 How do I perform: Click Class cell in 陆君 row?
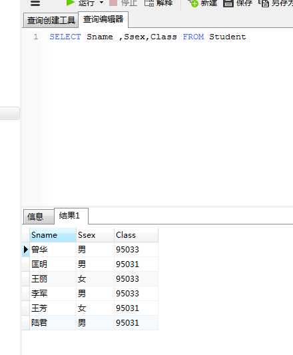coord(136,323)
